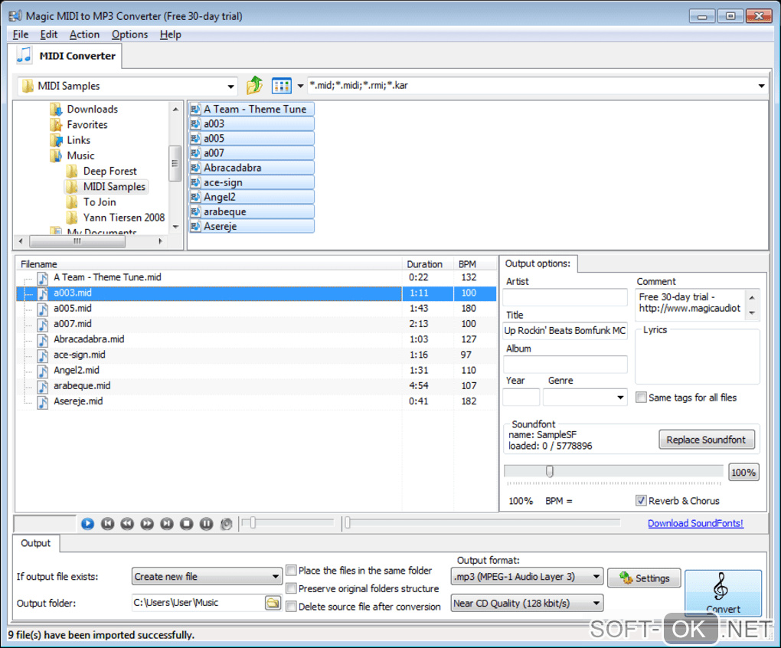Adjust the tempo slider in output options
This screenshot has height=648, width=781.
(550, 471)
